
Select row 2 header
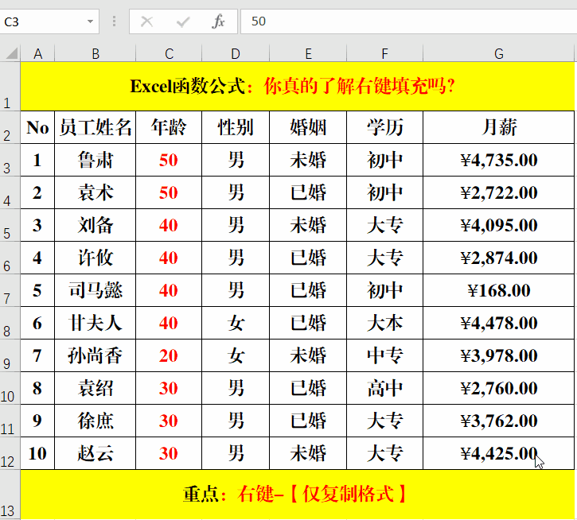click(10, 127)
